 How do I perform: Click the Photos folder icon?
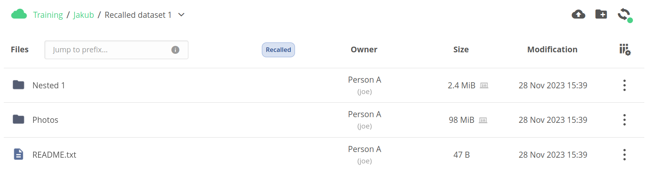tap(18, 119)
